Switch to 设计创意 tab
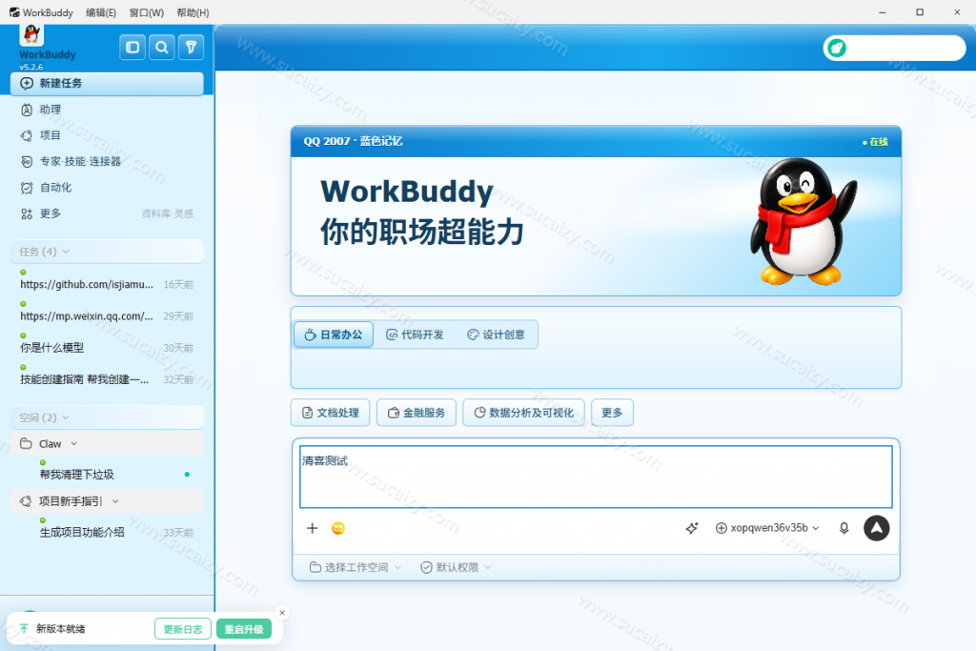This screenshot has width=976, height=651. (496, 335)
